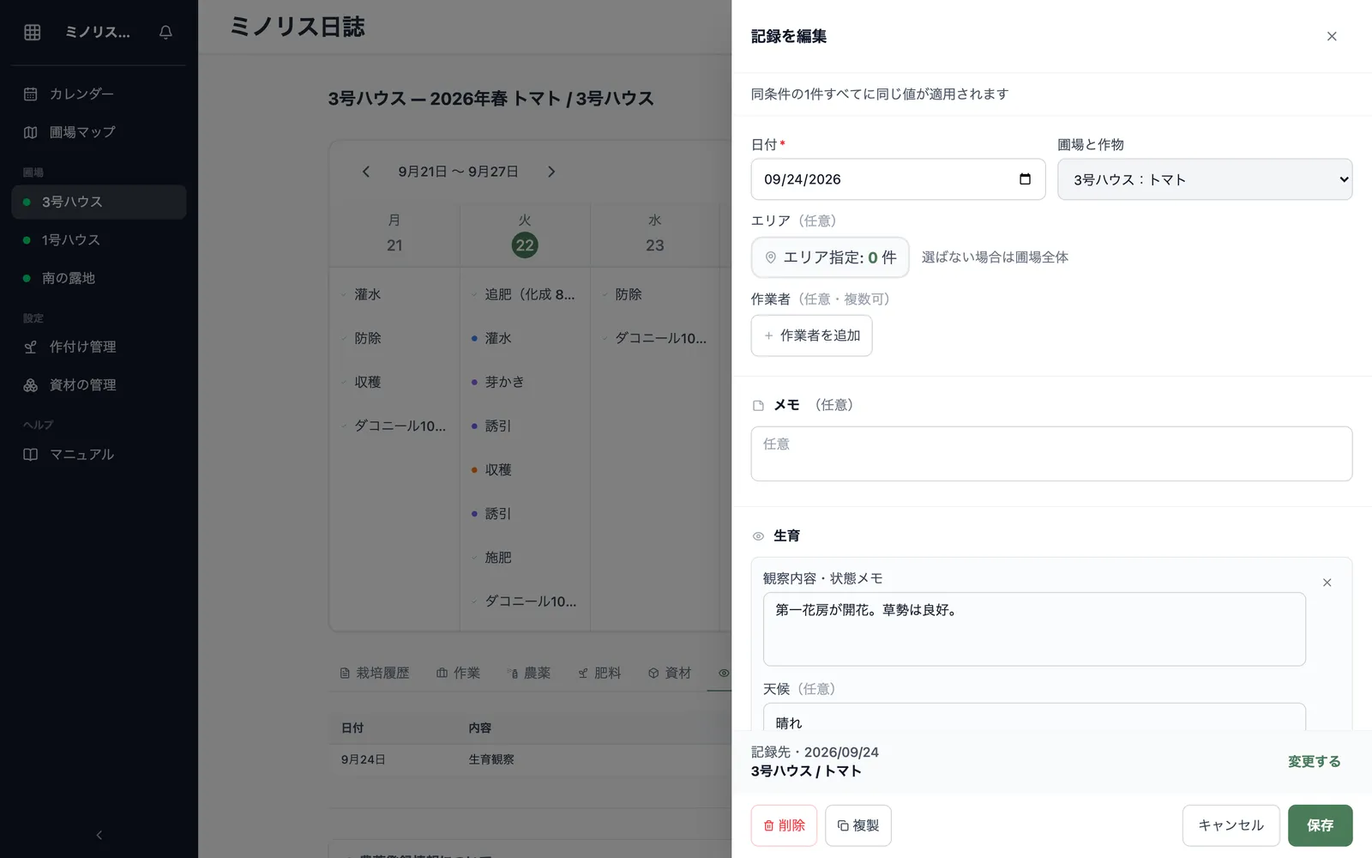This screenshot has width=1372, height=858.
Task: Click エリア指定: 0 件 button
Action: [830, 257]
